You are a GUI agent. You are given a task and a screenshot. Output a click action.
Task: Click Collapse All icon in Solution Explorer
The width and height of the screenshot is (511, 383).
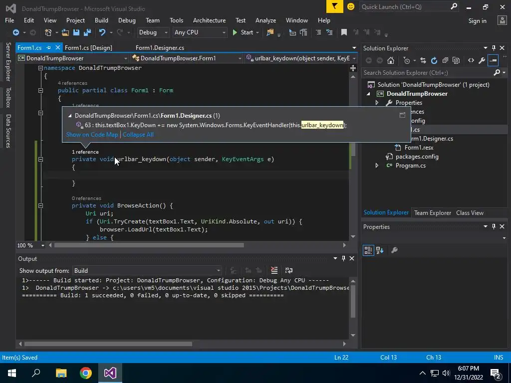tap(445, 60)
